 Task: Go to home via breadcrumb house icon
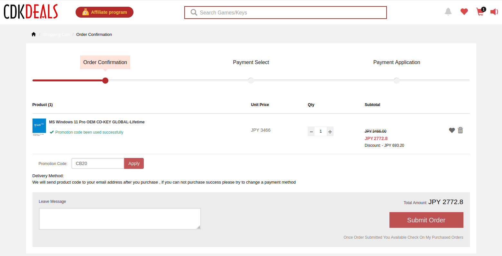click(x=33, y=34)
